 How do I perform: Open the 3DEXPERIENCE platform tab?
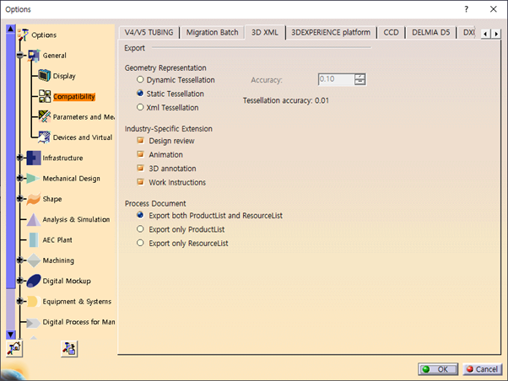click(331, 32)
